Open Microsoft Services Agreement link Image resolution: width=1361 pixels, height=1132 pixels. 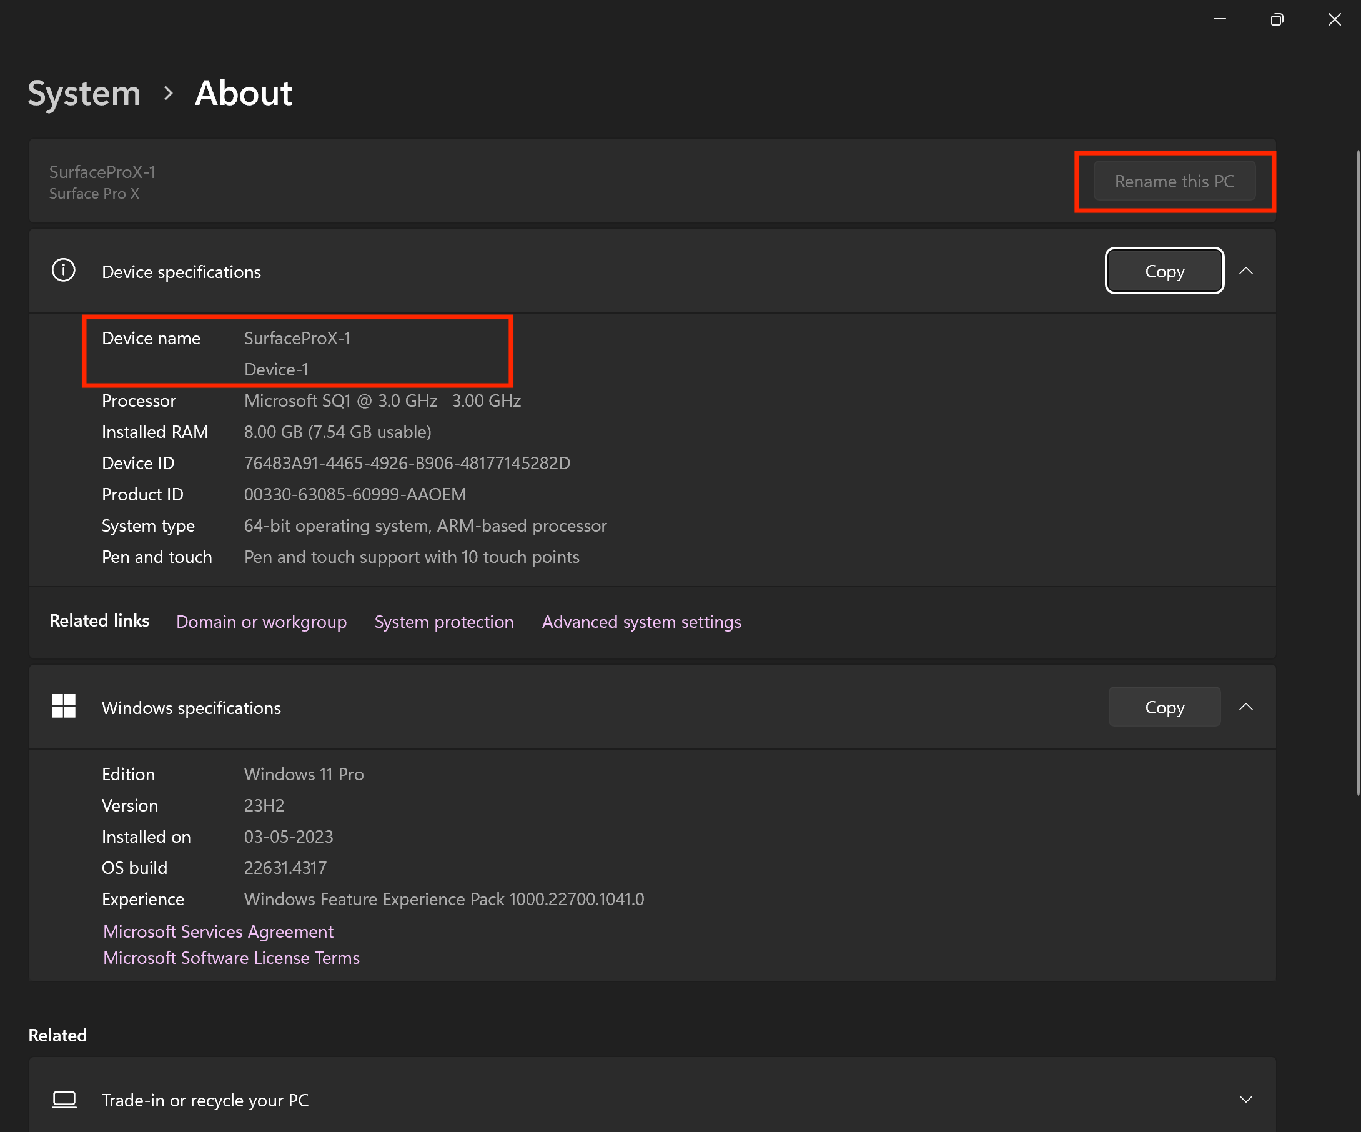pyautogui.click(x=219, y=931)
